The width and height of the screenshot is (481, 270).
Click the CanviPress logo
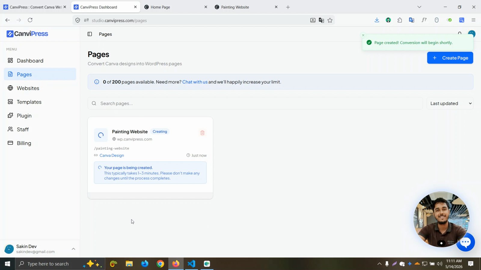point(27,34)
